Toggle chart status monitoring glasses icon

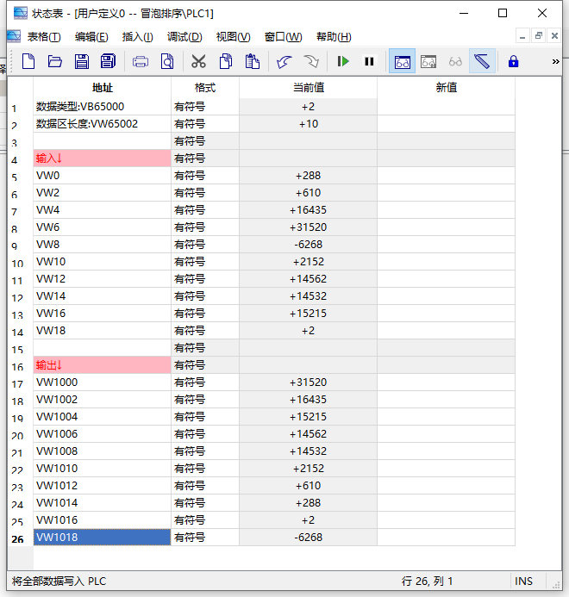click(x=402, y=61)
